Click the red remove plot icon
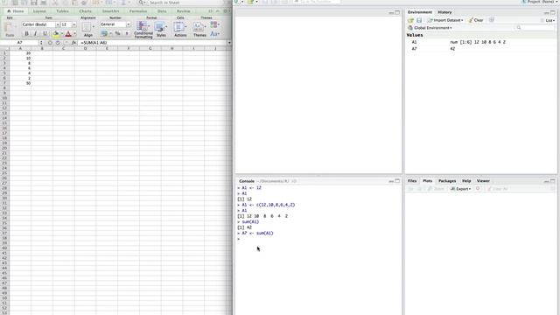The image size is (560, 315). (478, 189)
